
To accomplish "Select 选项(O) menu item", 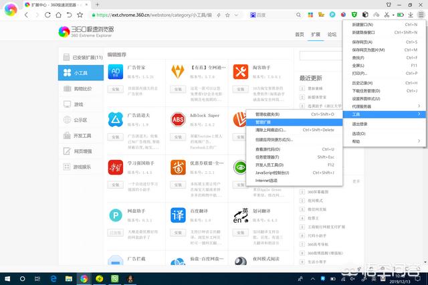I will click(x=385, y=134).
